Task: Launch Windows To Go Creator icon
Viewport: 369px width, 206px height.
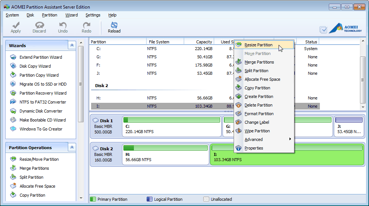Action: point(13,129)
